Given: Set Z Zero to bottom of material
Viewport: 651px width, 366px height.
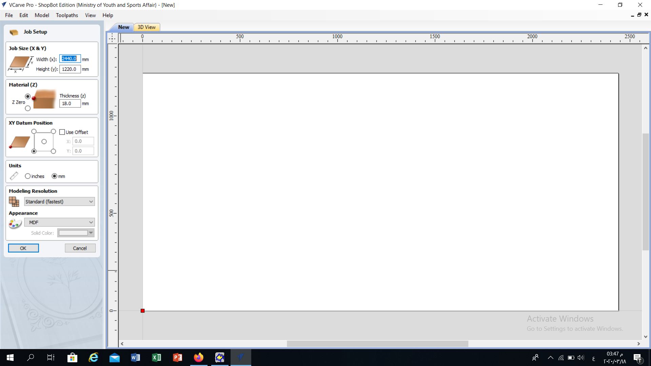Looking at the screenshot, I should (28, 108).
